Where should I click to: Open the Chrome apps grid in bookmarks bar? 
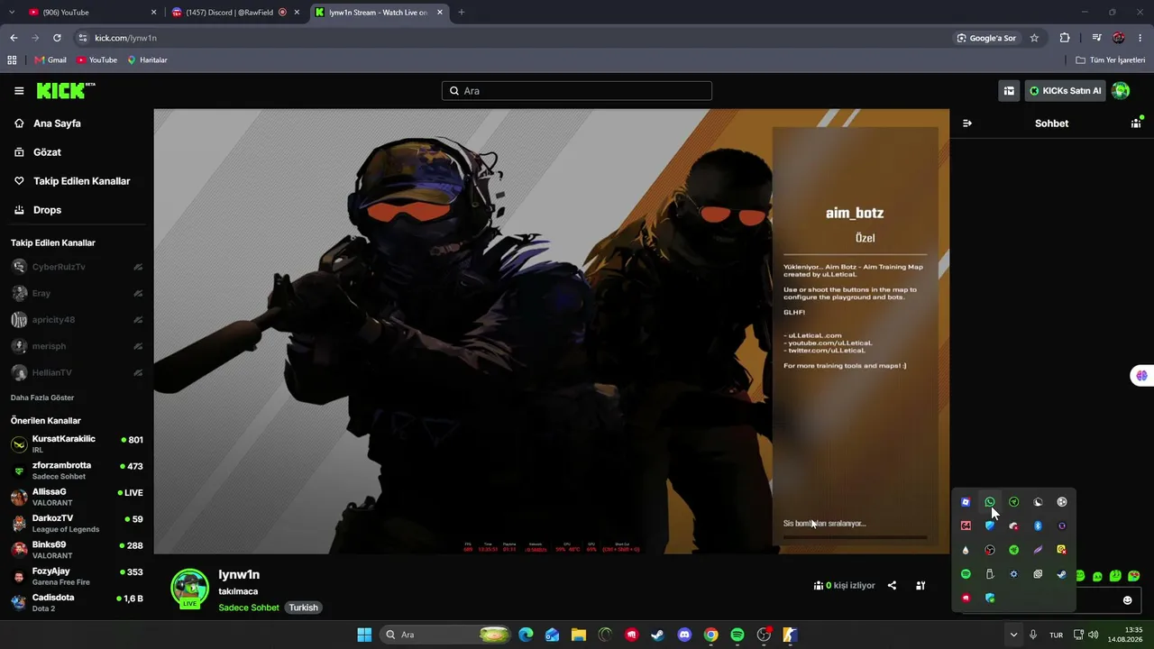click(x=12, y=60)
